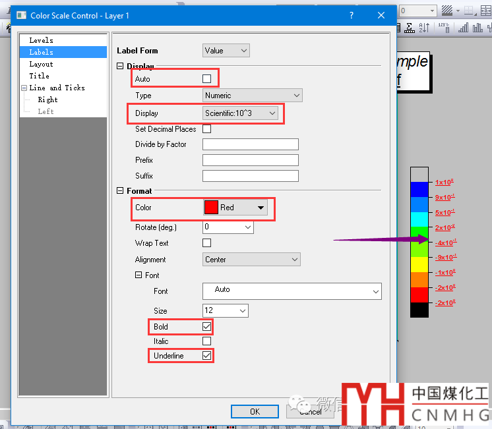492x429 pixels.
Task: Click the Prefix input field
Action: 250,160
